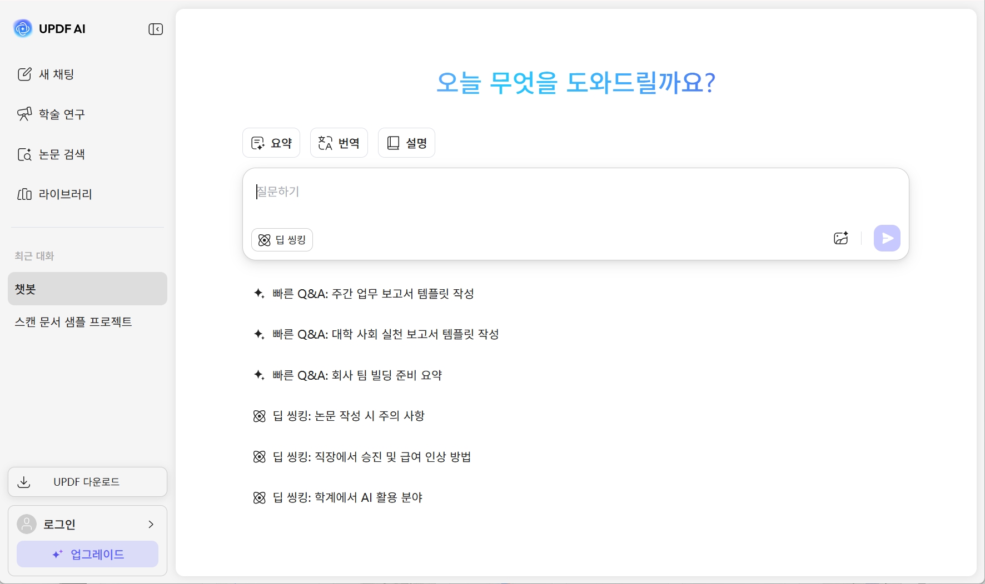Screen dimensions: 985x584
Task: Click the 새 채팅 pencil icon
Action: (x=24, y=74)
